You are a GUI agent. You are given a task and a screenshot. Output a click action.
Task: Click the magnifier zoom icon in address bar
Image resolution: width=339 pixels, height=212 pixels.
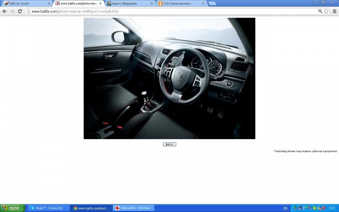click(320, 11)
